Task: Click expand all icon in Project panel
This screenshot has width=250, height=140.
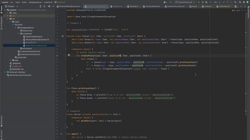Action: tap(40, 6)
